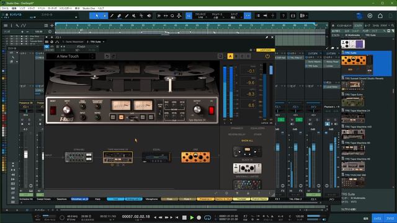Switch to the Instruments tab in browser
This screenshot has height=223, width=397.
344,25
